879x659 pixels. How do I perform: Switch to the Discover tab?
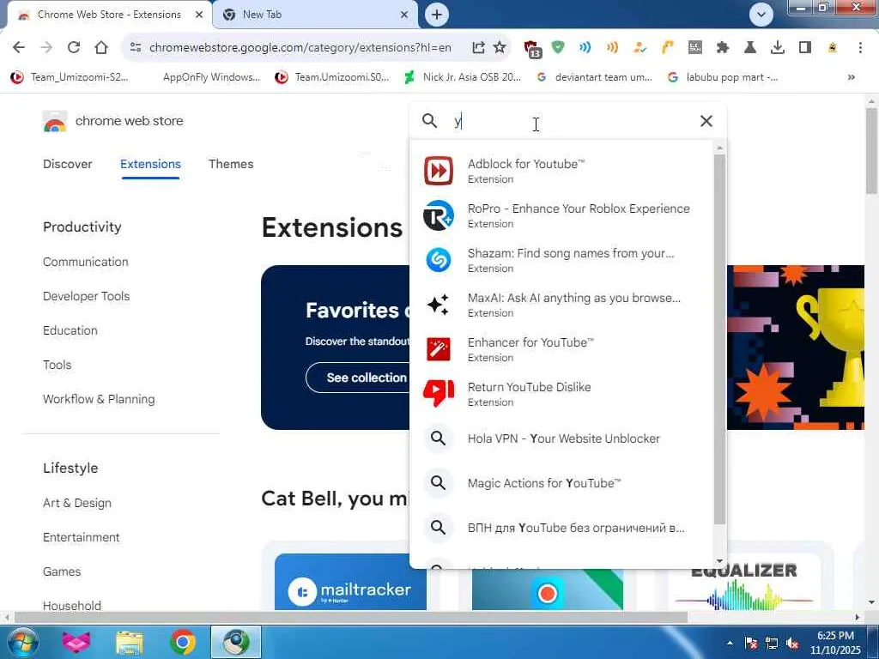coord(67,164)
